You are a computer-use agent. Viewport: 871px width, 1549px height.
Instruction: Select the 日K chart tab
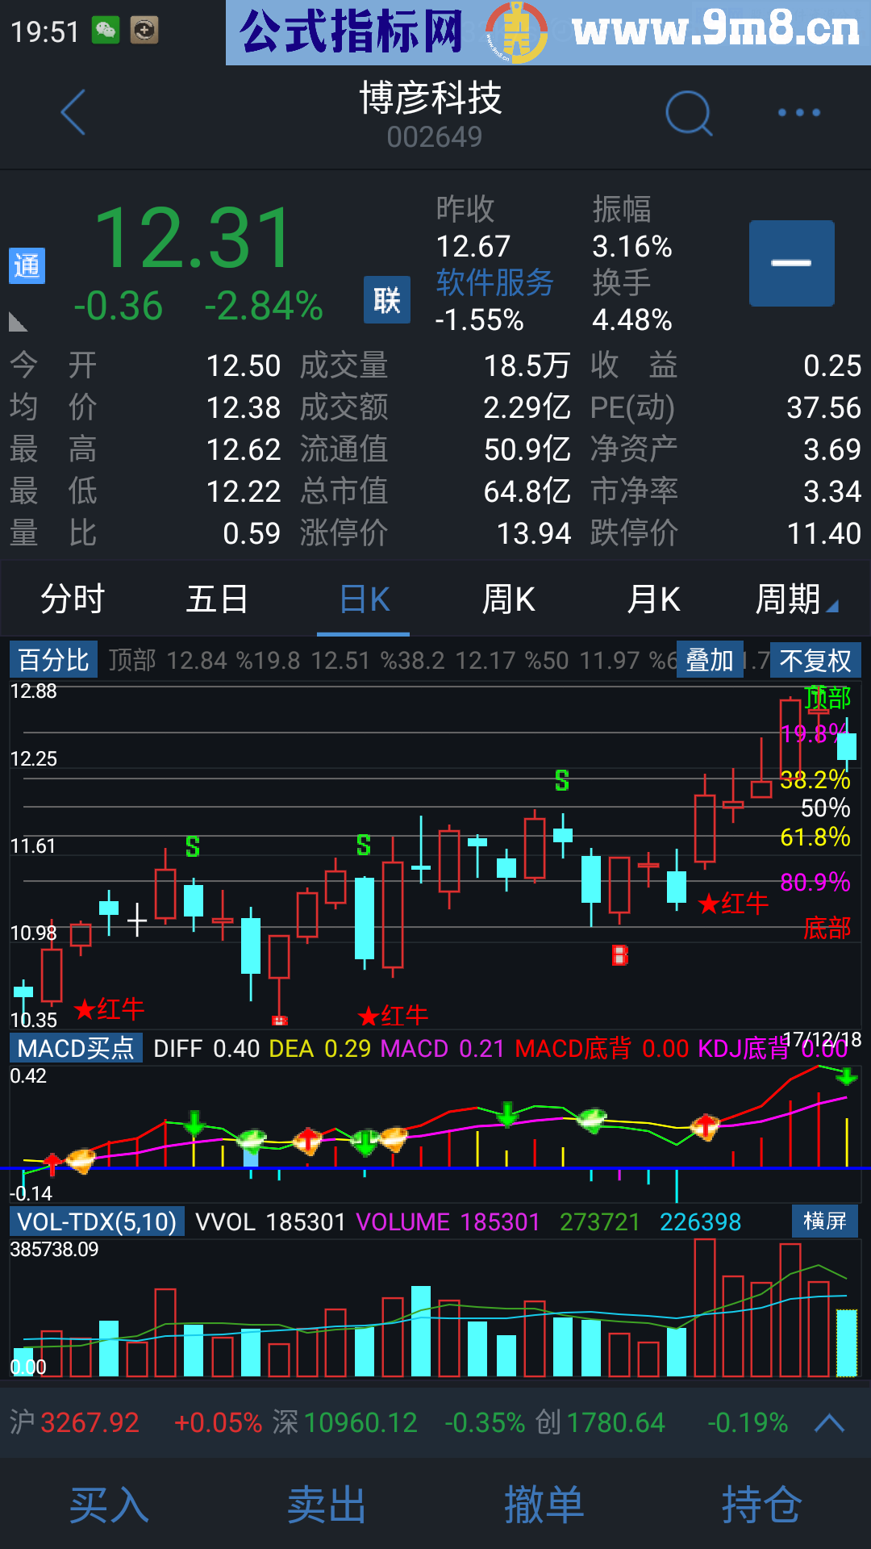(x=364, y=599)
